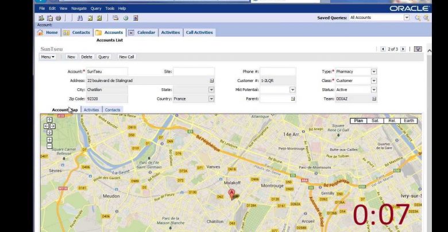Click into the Account name field
Viewport: 448px width, 232px height.
coord(107,72)
